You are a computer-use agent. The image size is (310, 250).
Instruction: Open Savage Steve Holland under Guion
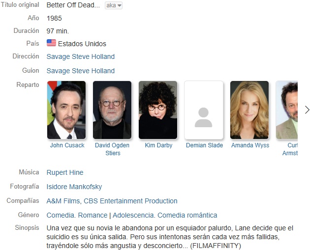pos(81,71)
